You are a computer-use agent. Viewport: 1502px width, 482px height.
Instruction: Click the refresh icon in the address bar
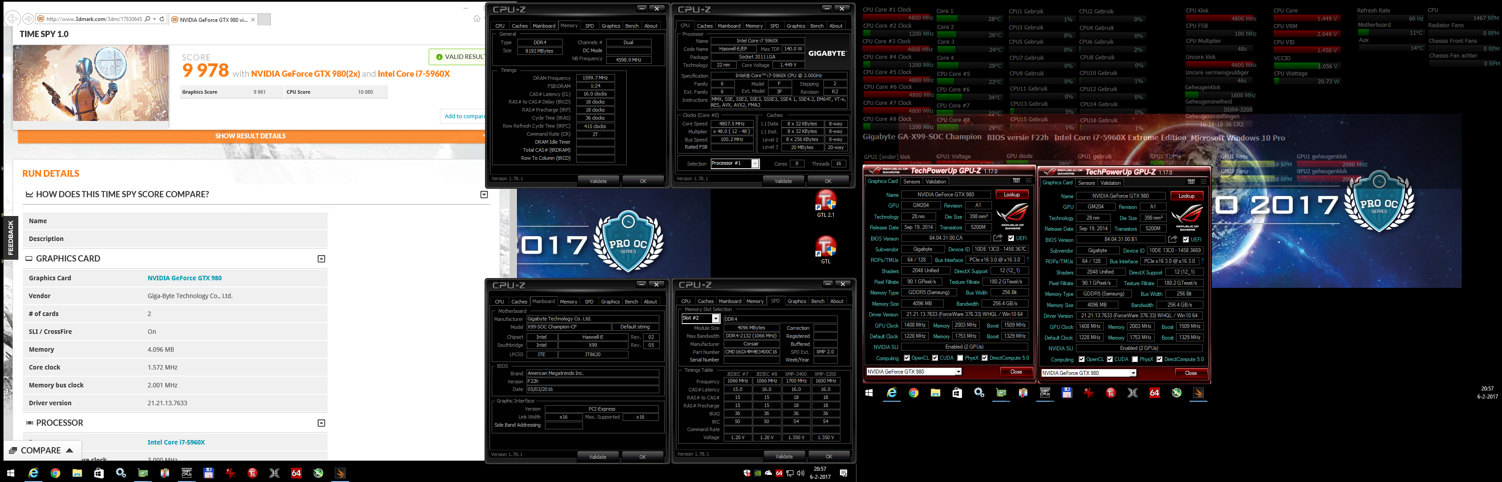tap(161, 19)
